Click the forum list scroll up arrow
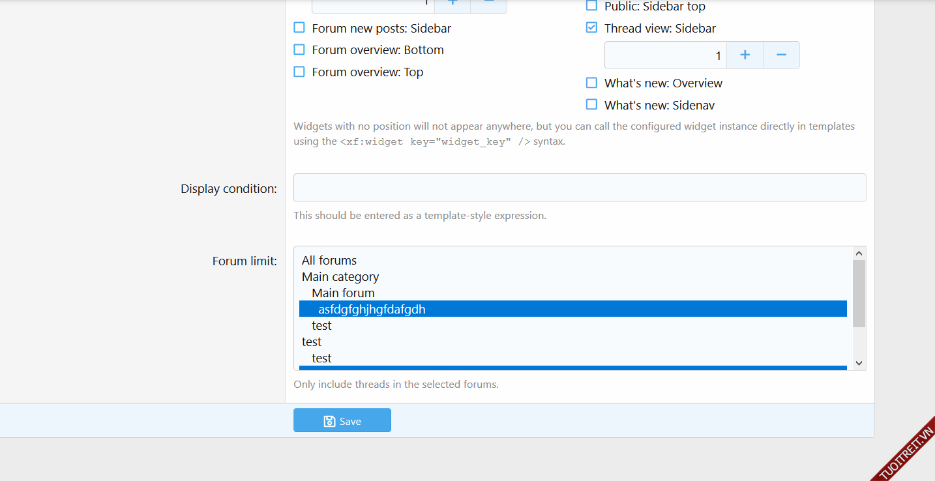The image size is (935, 481). 859,254
